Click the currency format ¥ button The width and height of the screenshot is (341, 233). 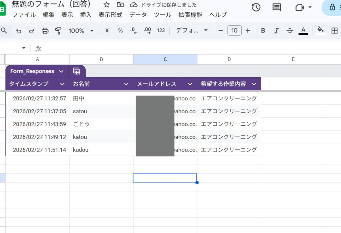pyautogui.click(x=107, y=31)
